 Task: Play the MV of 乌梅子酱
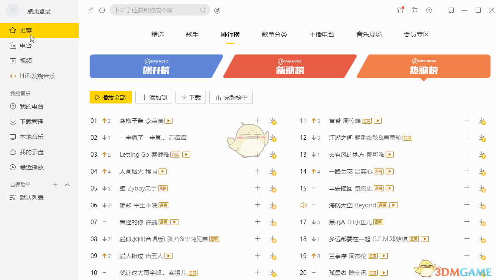click(x=168, y=120)
